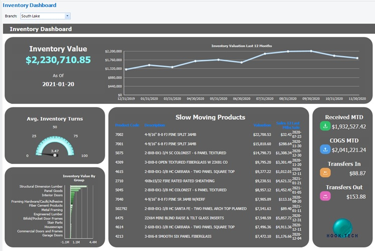Screen dimensions: 375x251
Task: Select the inventory value $2,230,710.85
Action: coord(58,60)
